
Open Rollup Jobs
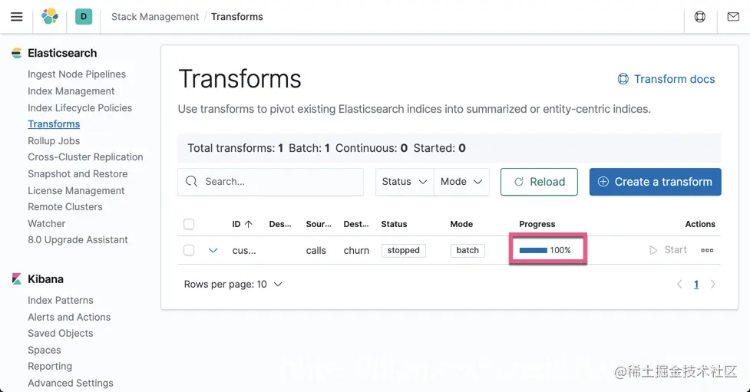pyautogui.click(x=54, y=140)
